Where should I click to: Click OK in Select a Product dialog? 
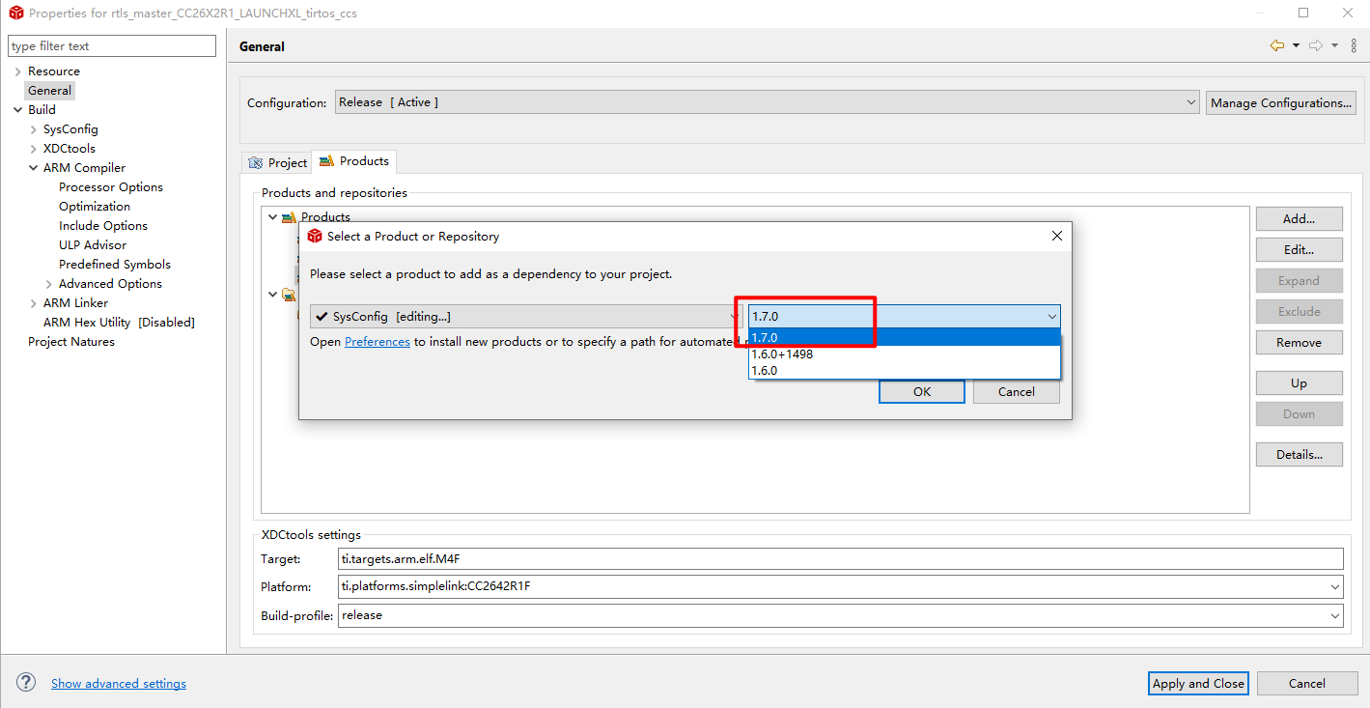click(x=922, y=391)
